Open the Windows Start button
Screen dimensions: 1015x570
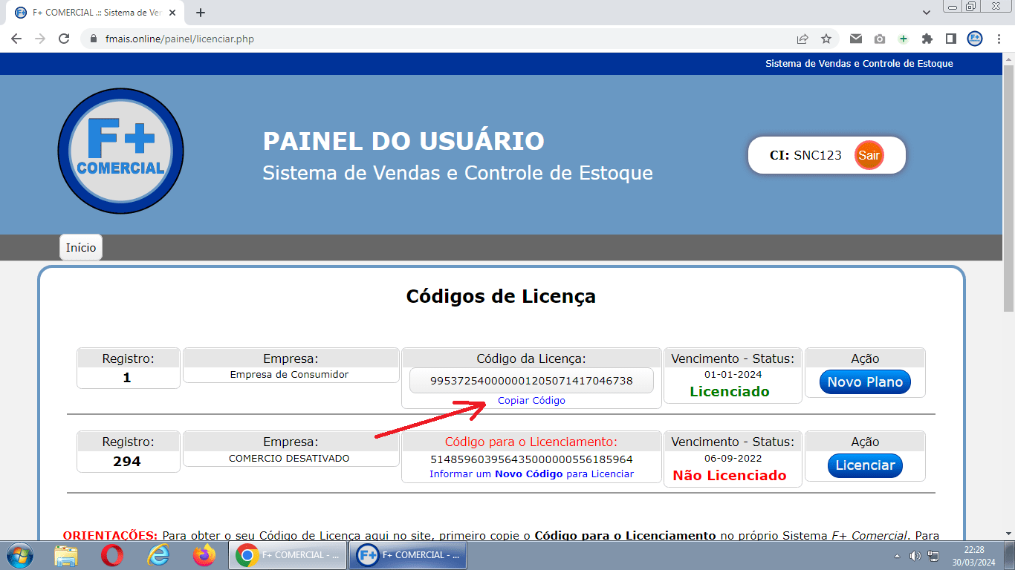[19, 555]
